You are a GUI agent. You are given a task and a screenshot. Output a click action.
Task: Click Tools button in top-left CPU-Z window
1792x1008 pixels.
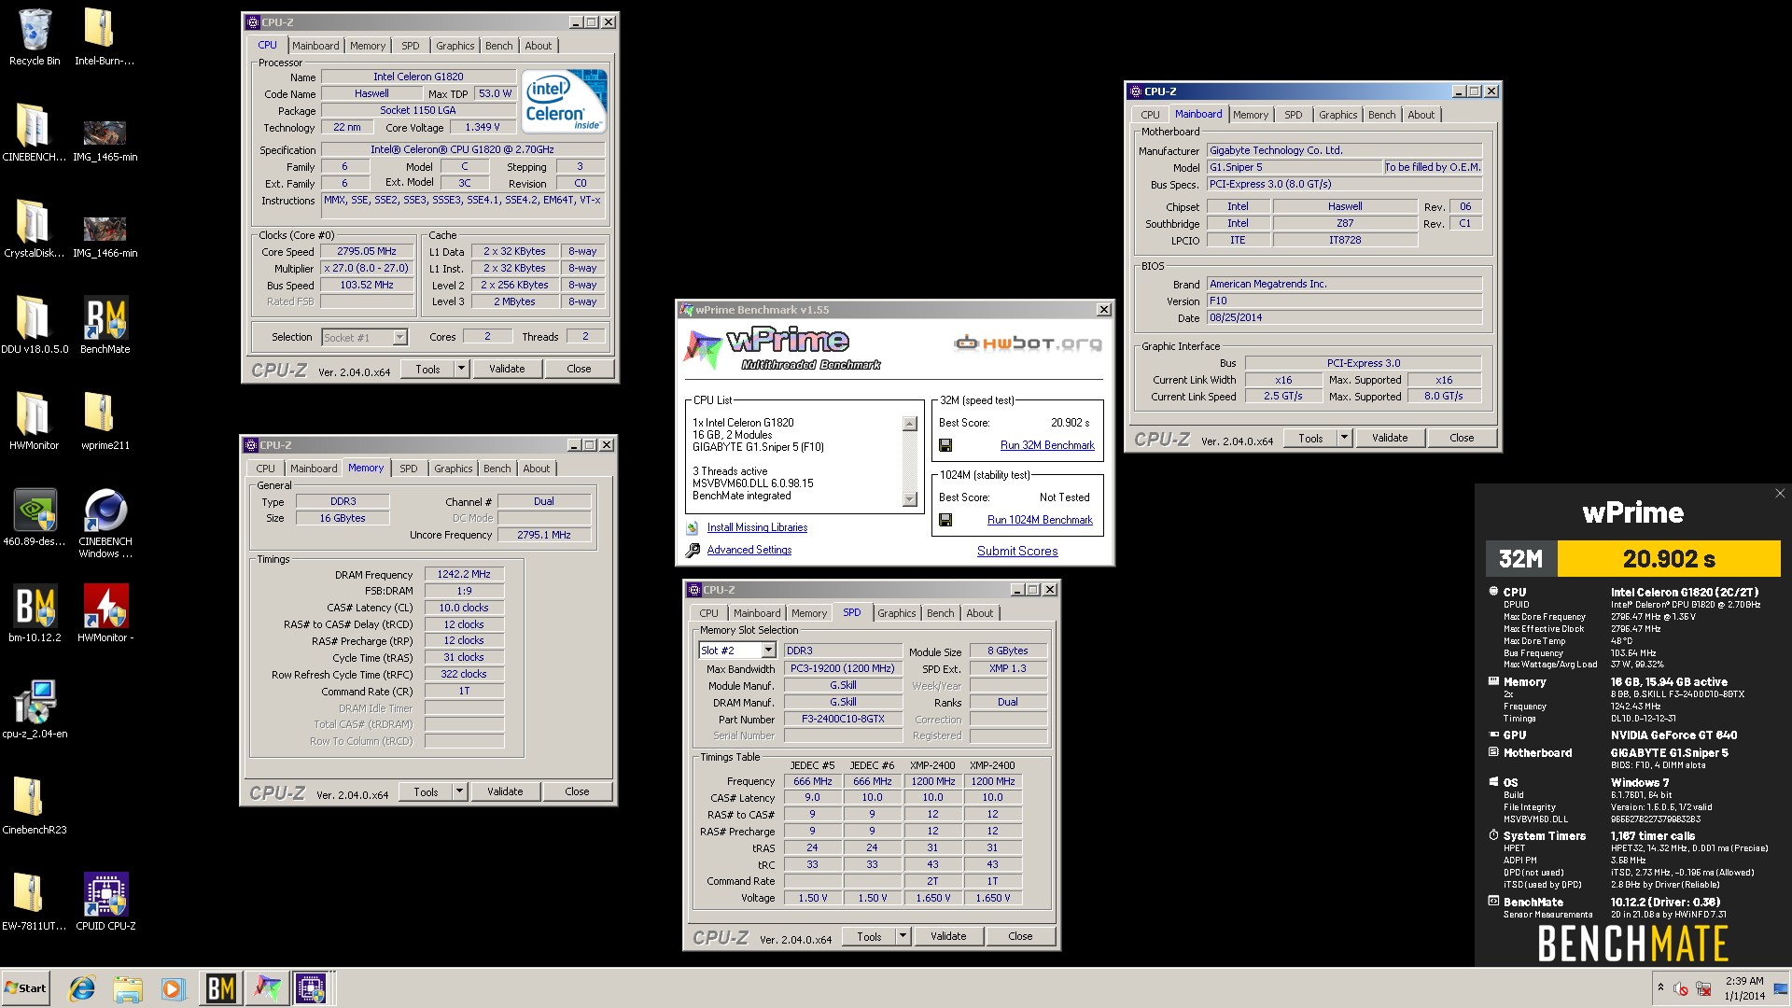(x=427, y=369)
